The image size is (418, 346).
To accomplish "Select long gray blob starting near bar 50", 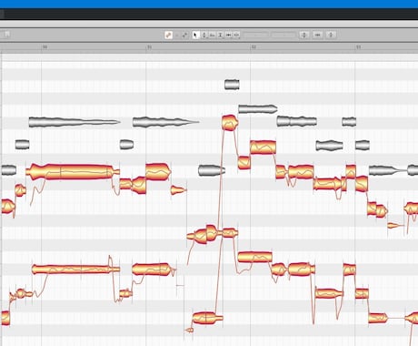I will [x=75, y=122].
